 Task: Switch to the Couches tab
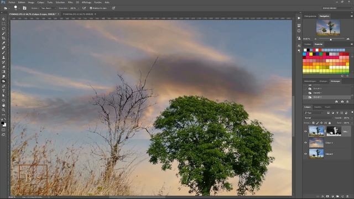318,107
